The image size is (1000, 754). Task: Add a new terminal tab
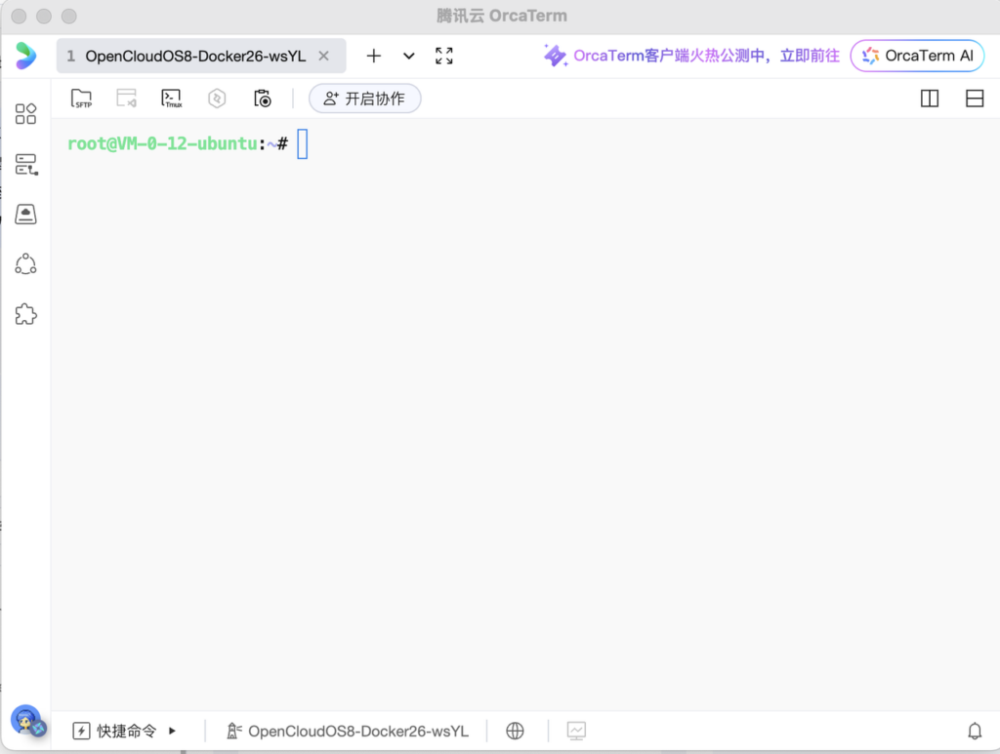coord(373,56)
